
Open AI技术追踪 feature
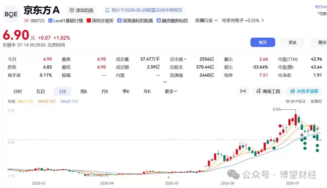304,91
